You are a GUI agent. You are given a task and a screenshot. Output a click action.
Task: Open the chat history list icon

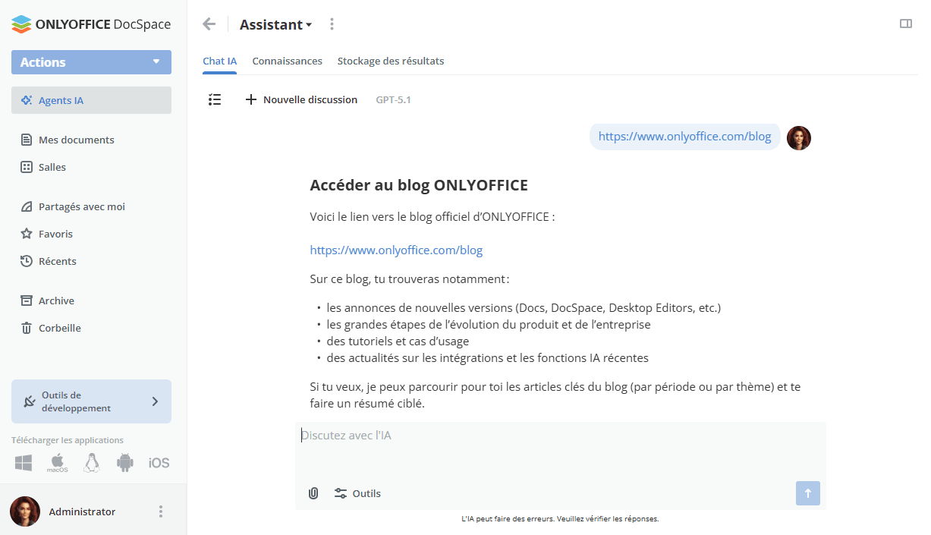215,99
